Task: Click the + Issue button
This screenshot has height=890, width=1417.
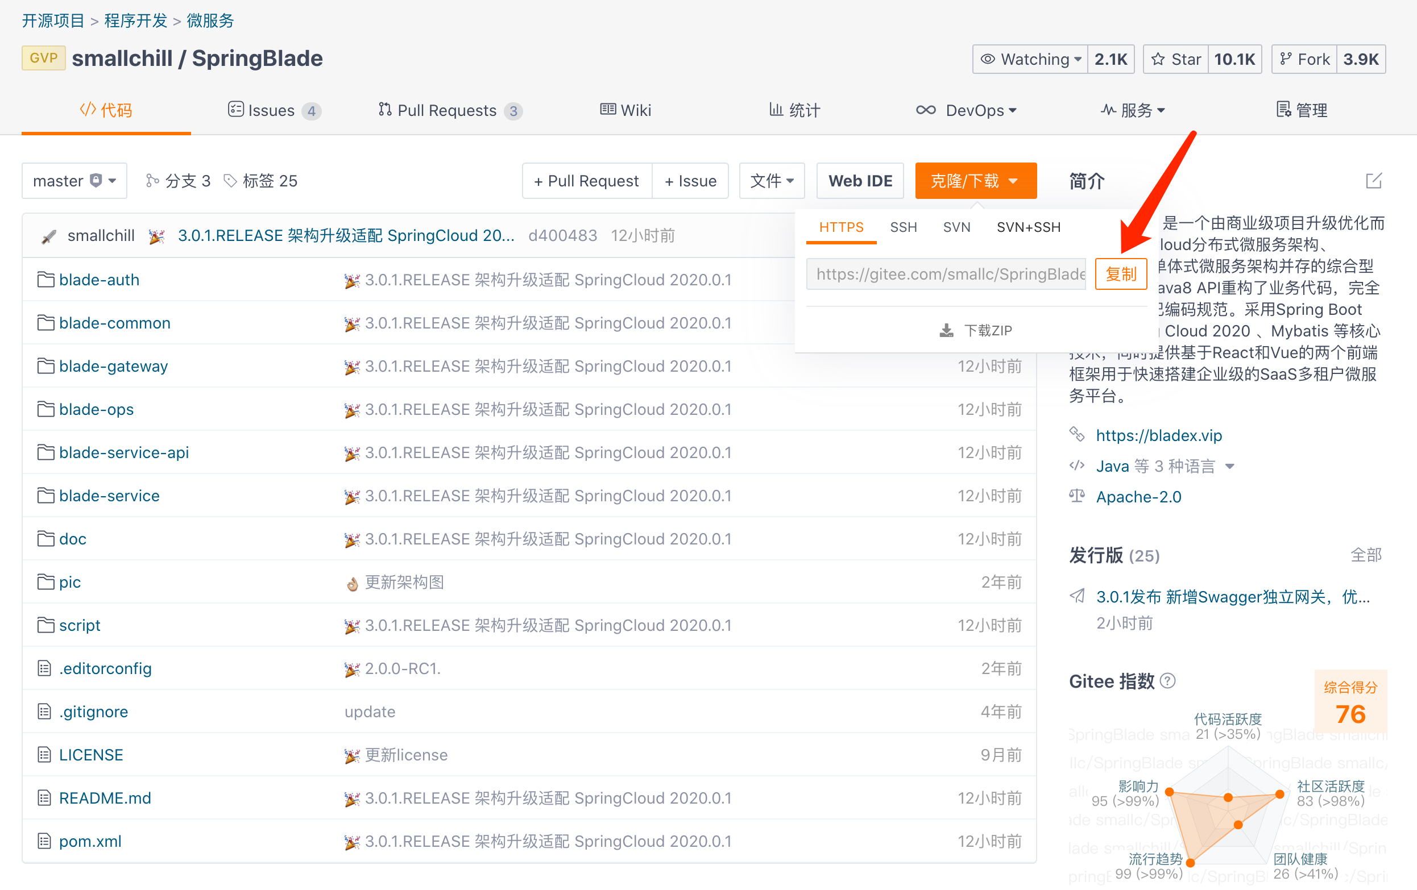Action: click(690, 181)
